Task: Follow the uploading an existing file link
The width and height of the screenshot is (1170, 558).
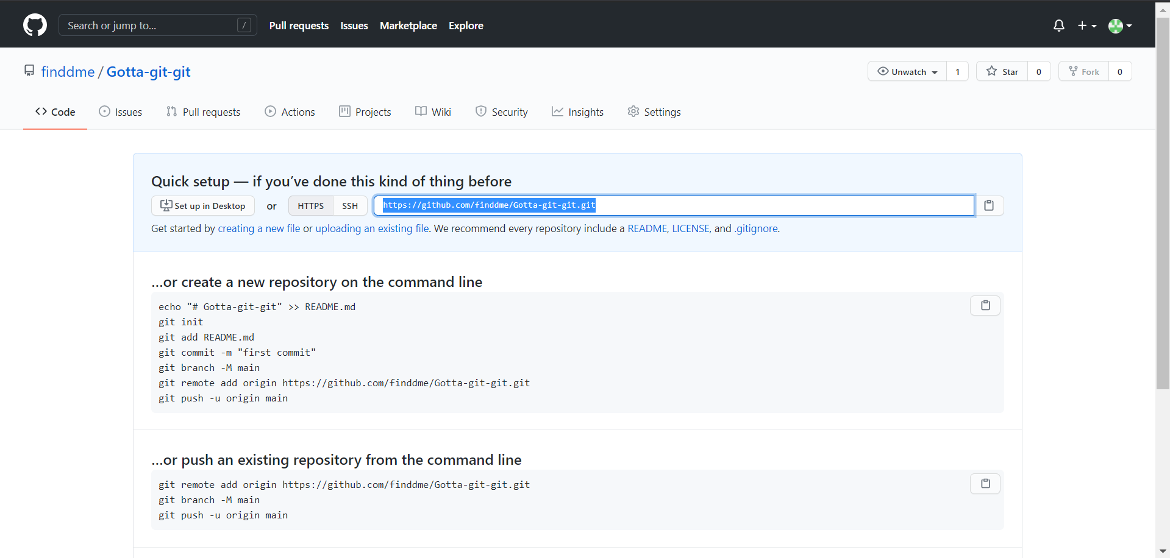Action: (372, 228)
